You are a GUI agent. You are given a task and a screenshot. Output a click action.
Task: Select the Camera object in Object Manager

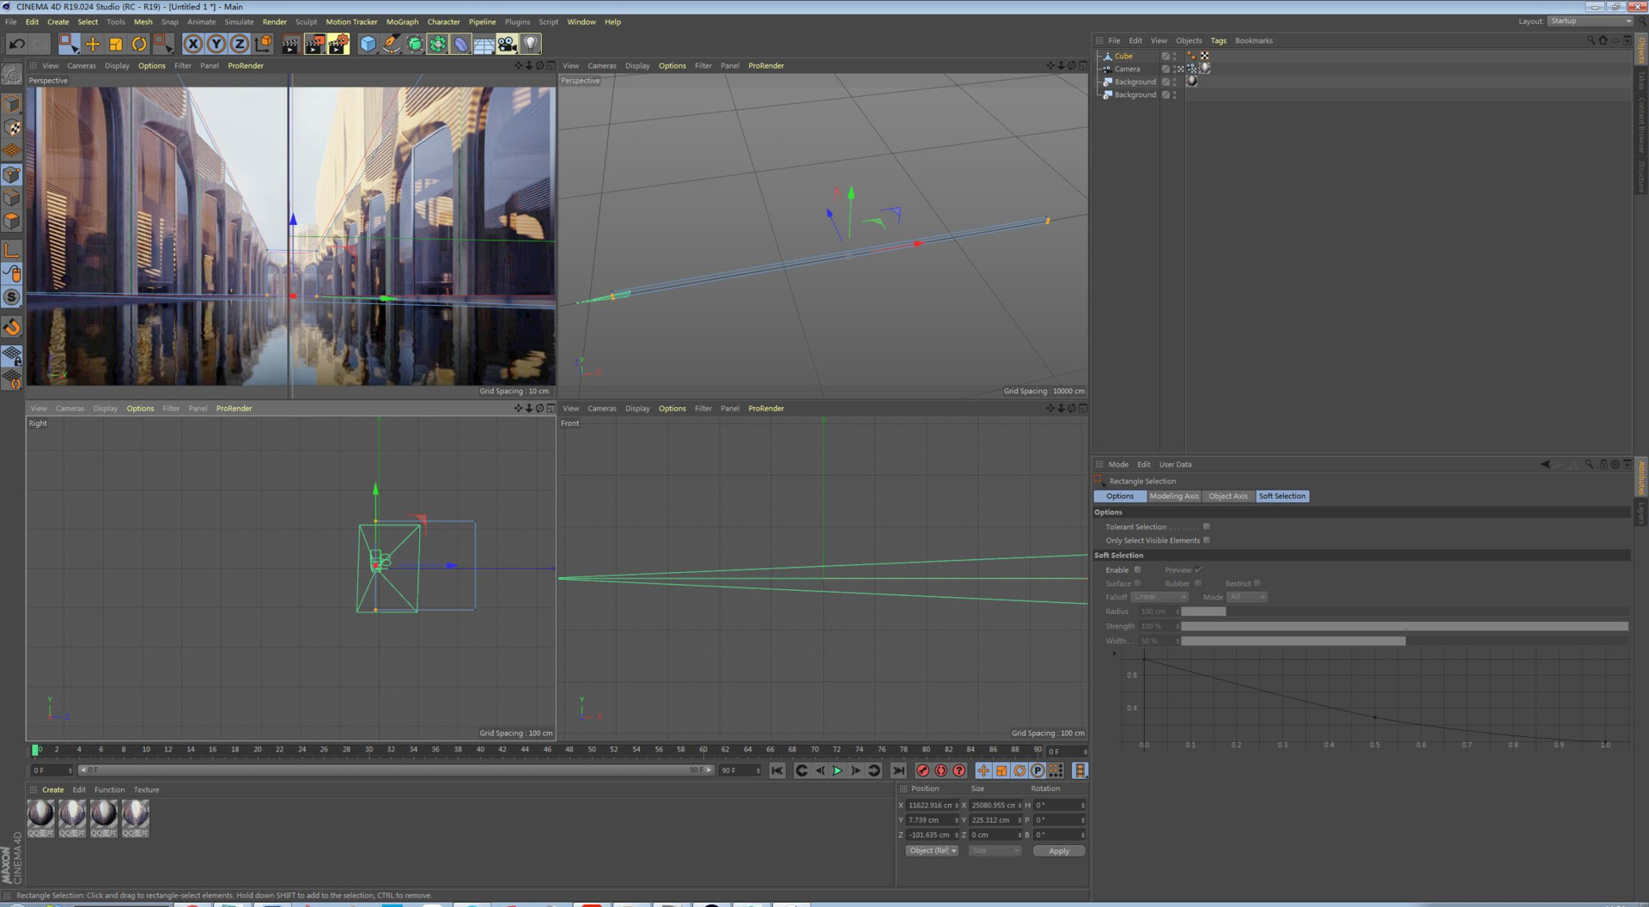pyautogui.click(x=1127, y=70)
